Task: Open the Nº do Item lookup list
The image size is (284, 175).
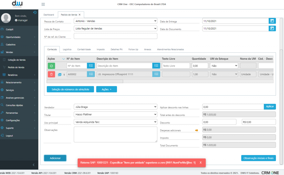Action: coord(91,66)
